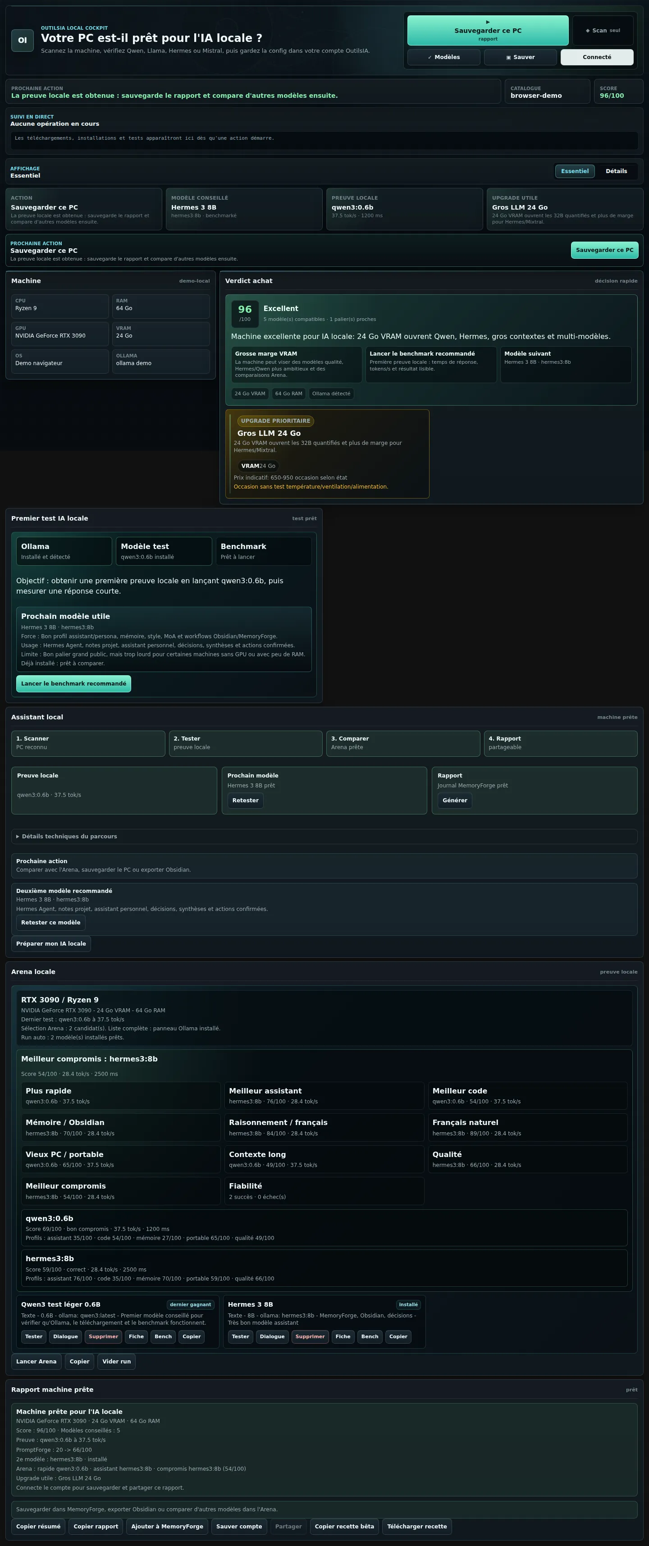Viewport: 649px width, 1546px height.
Task: Click the header Sauvegarder ce PC rapport button
Action: coord(488,31)
